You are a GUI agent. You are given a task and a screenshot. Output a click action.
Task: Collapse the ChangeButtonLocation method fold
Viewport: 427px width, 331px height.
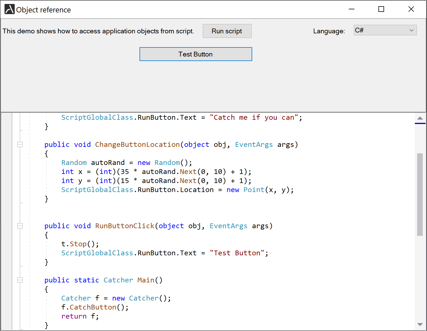20,145
